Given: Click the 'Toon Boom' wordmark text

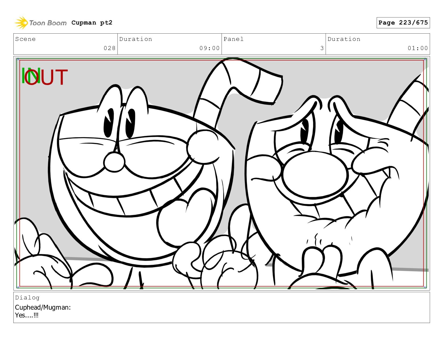Looking at the screenshot, I should (x=48, y=23).
